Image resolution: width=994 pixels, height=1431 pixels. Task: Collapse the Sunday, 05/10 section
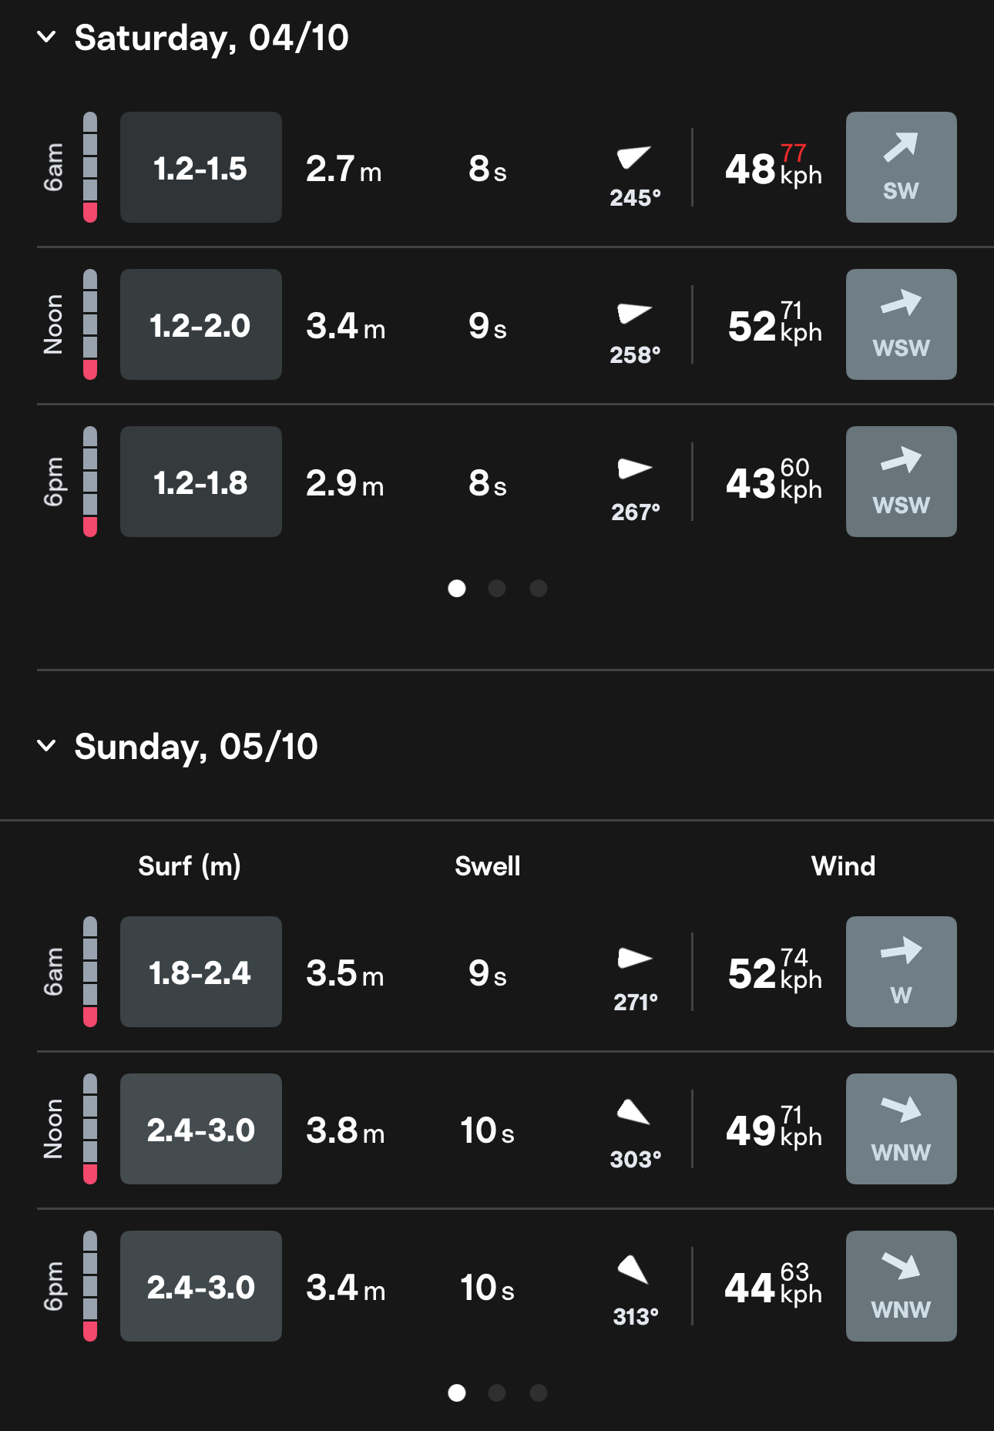coord(46,746)
